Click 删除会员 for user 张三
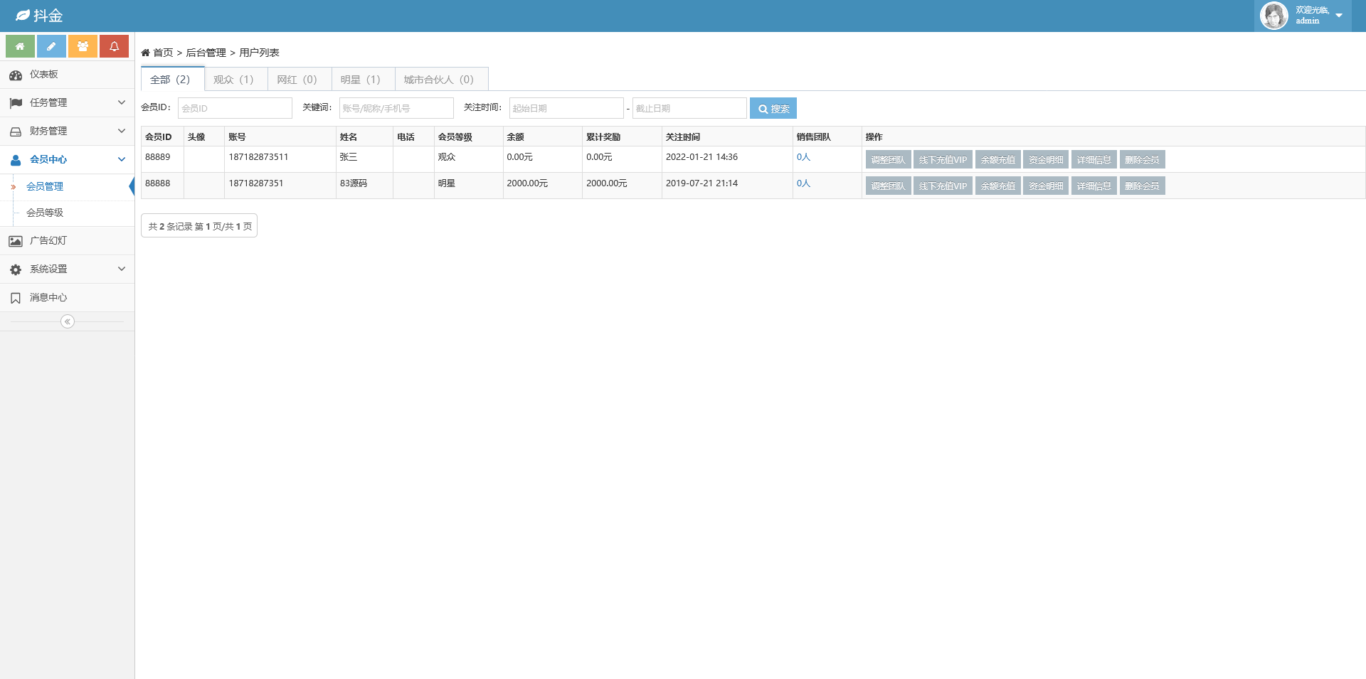This screenshot has height=679, width=1366. (x=1141, y=160)
